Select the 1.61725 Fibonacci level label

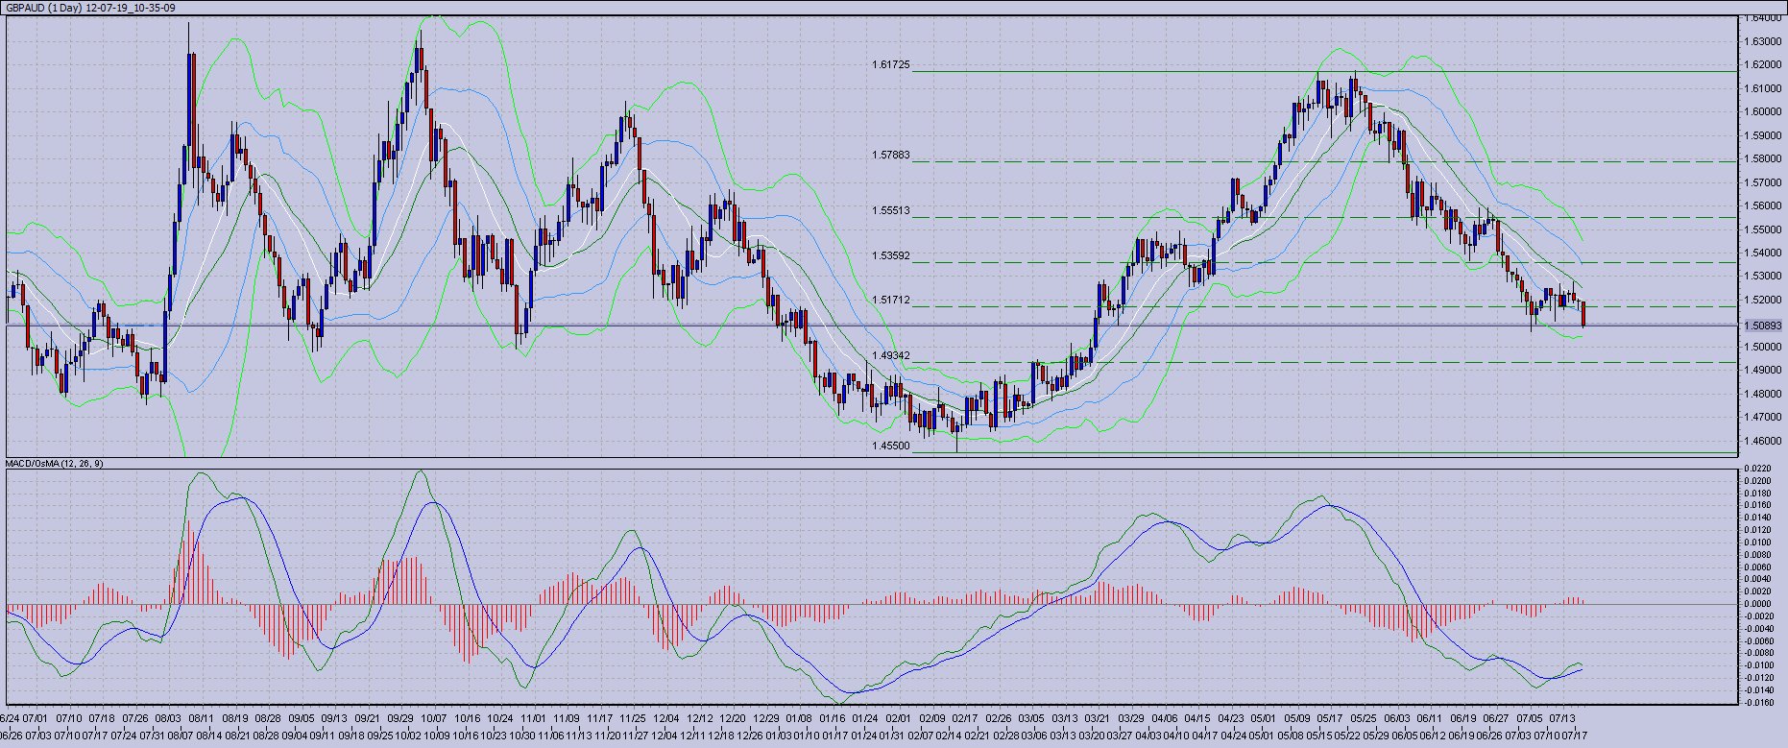890,65
